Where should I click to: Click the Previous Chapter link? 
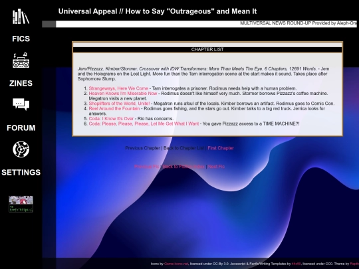pos(143,148)
